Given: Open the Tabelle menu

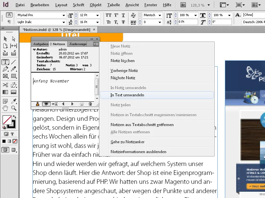Looking at the screenshot, I should point(113,5).
